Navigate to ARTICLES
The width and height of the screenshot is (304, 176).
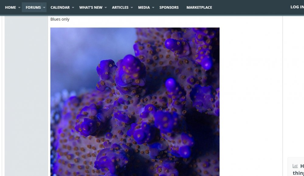[120, 7]
